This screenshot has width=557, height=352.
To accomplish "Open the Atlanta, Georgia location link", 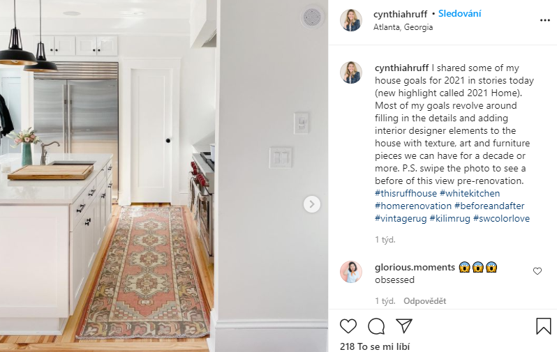I will [x=403, y=27].
